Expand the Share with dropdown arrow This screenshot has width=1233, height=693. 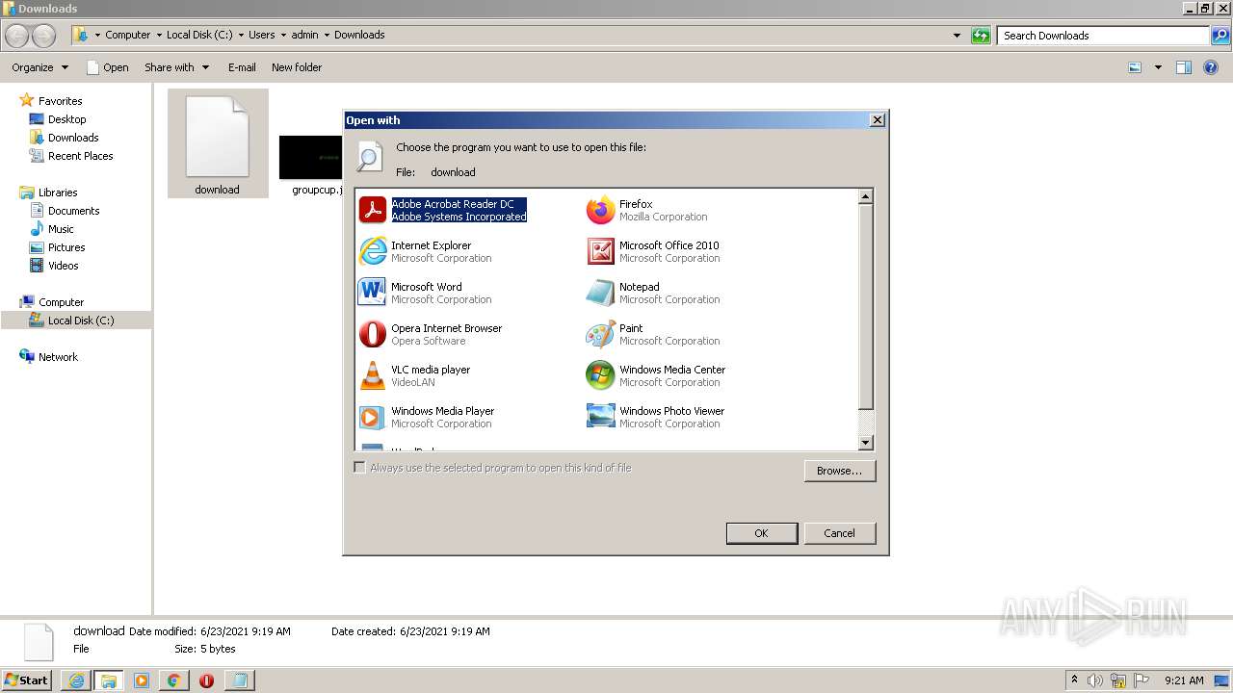pyautogui.click(x=205, y=67)
